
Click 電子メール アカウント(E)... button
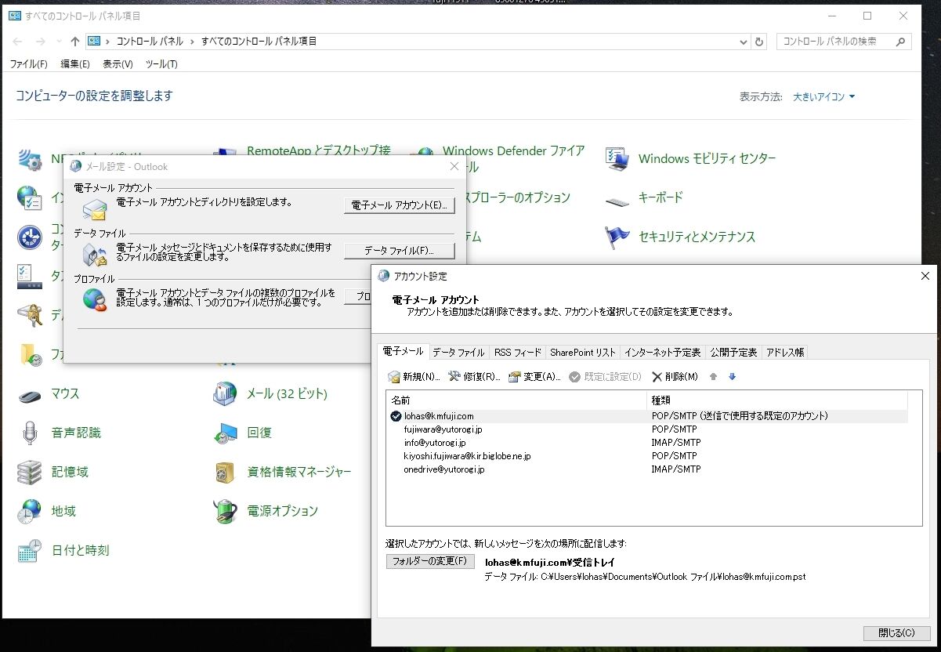400,205
